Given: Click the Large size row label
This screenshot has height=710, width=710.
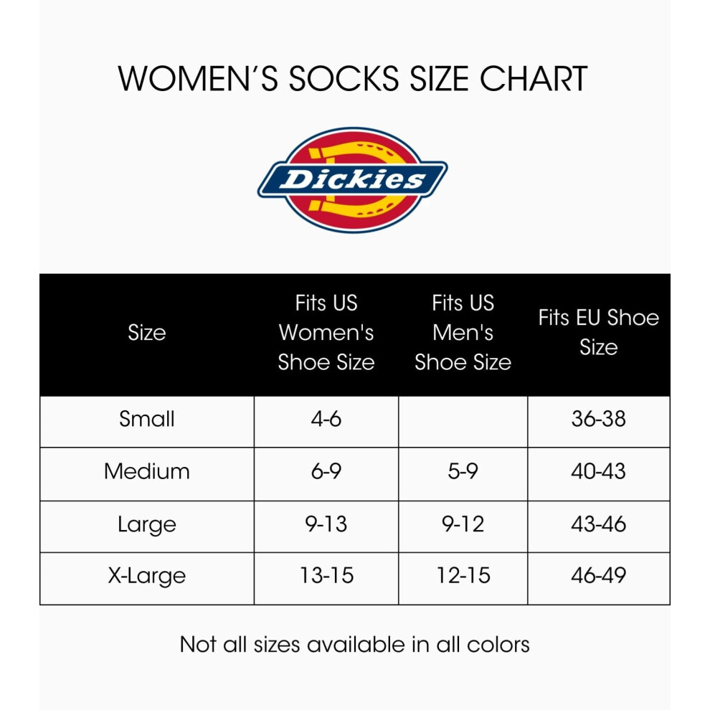Looking at the screenshot, I should (x=147, y=524).
